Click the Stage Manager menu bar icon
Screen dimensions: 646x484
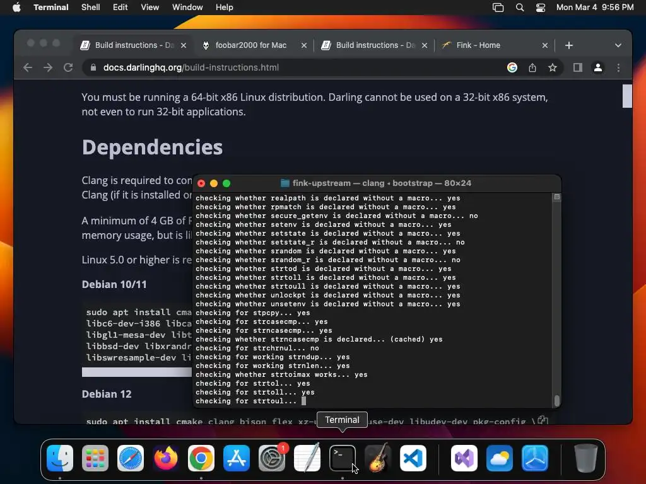pos(498,8)
